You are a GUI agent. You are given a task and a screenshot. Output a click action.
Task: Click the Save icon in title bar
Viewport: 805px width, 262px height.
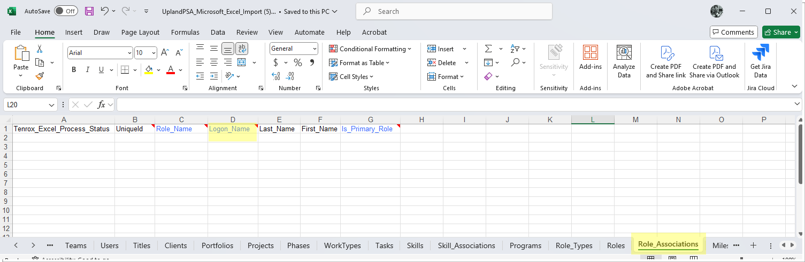pos(89,11)
